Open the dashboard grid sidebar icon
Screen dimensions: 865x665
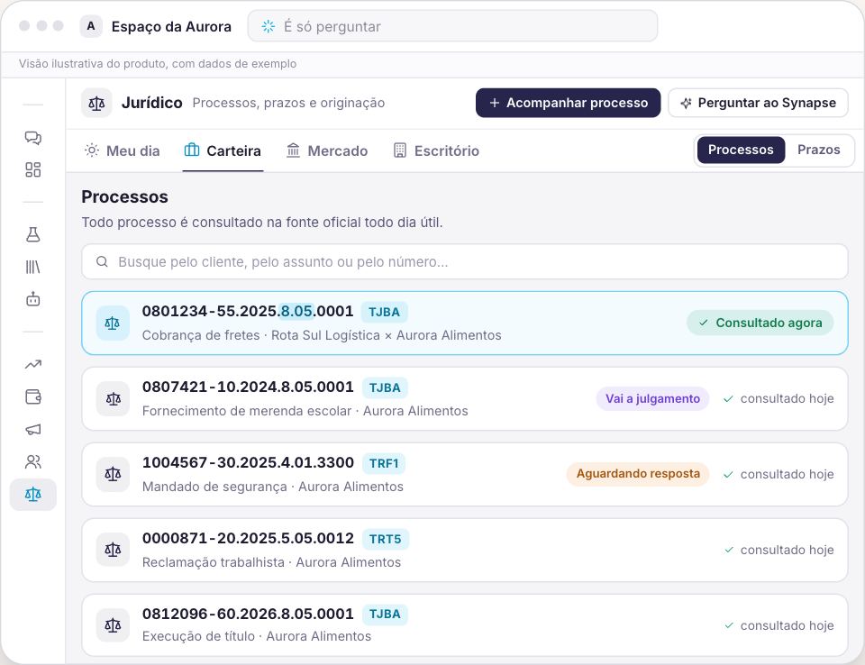33,169
